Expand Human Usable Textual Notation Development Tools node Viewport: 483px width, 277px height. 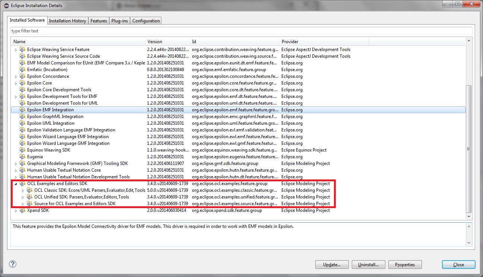tap(16, 177)
